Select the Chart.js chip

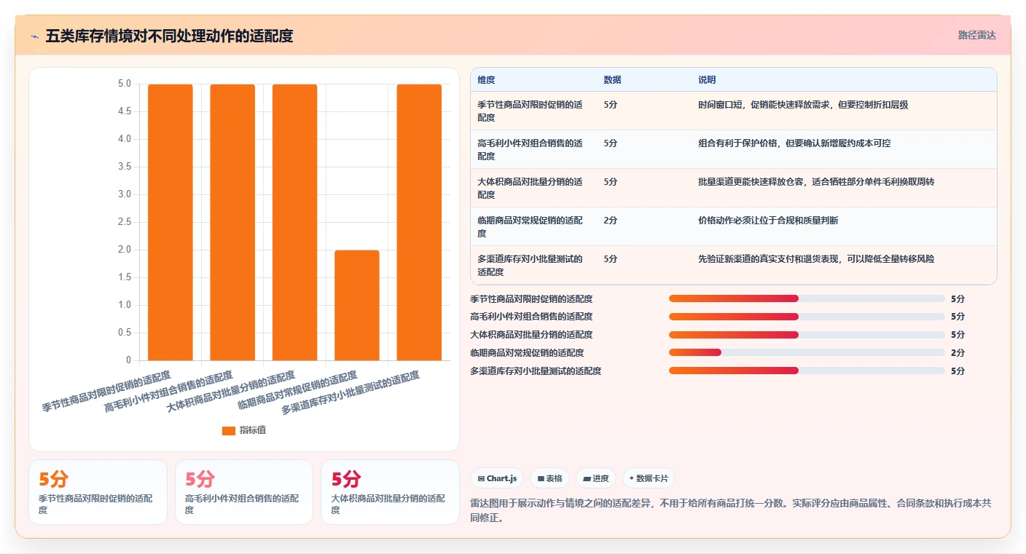click(x=497, y=478)
